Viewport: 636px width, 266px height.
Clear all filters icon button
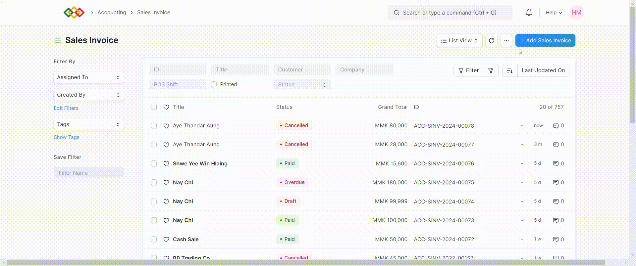click(491, 70)
